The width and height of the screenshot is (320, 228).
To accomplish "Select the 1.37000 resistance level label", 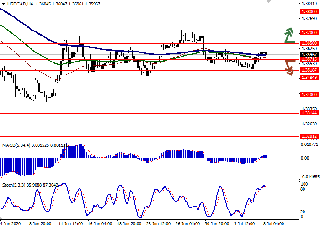I will click(x=308, y=33).
